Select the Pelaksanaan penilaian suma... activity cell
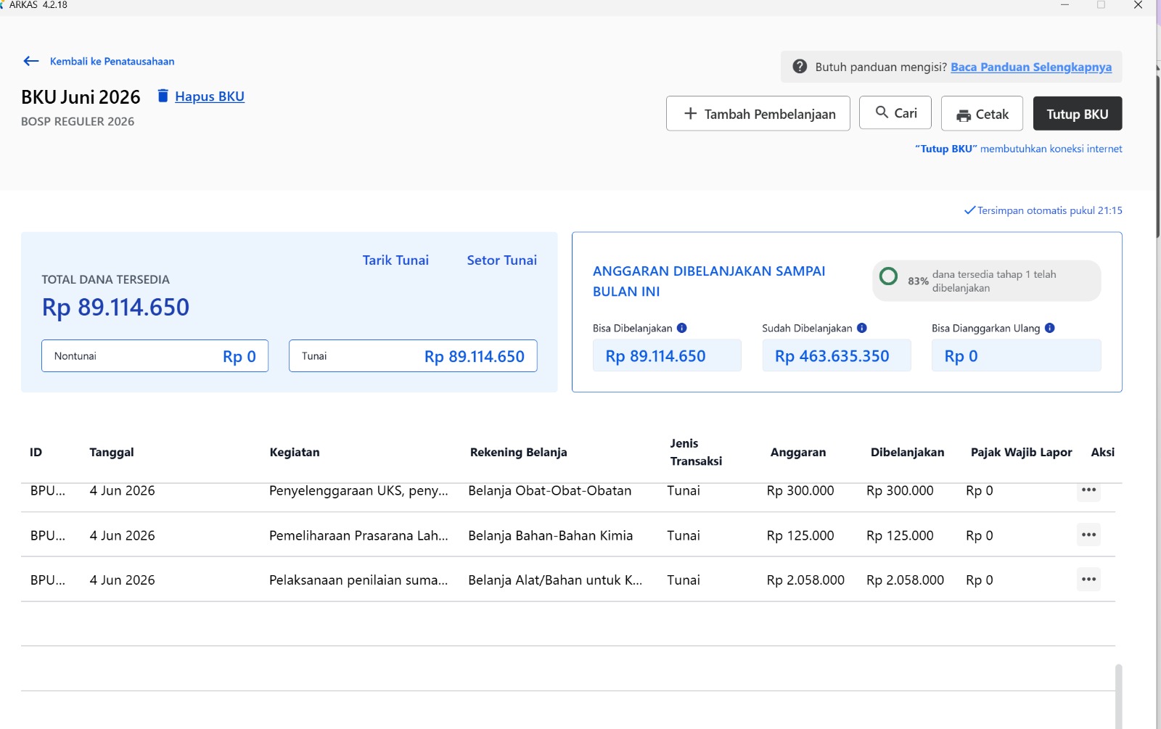The image size is (1161, 729). [358, 580]
